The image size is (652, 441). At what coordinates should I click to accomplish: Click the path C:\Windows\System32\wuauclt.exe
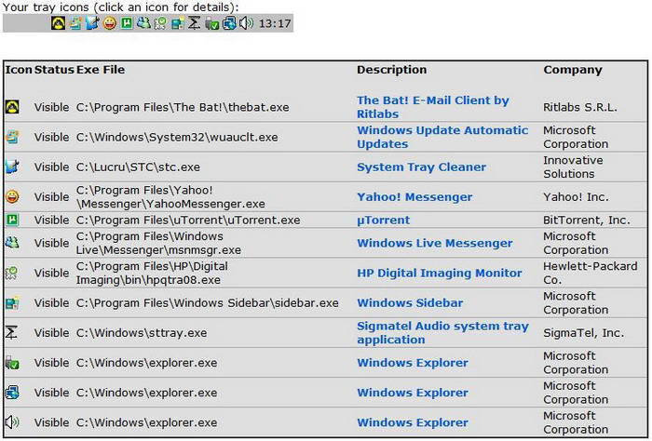coord(177,137)
